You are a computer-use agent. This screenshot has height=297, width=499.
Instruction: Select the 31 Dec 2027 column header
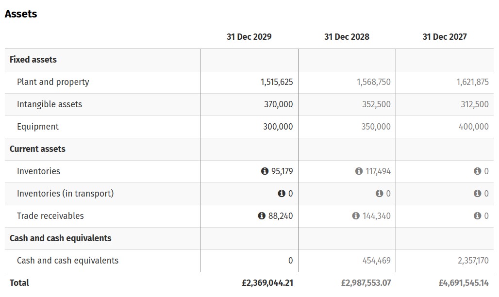pos(445,37)
